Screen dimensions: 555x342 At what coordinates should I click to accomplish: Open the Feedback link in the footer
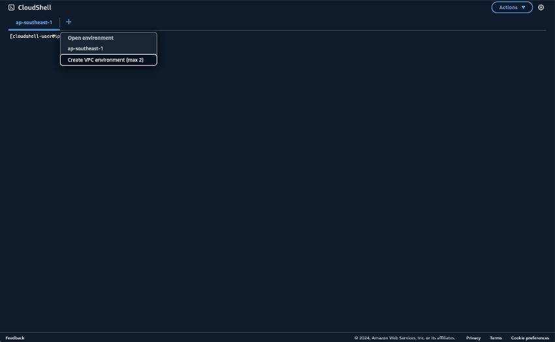[x=15, y=338]
